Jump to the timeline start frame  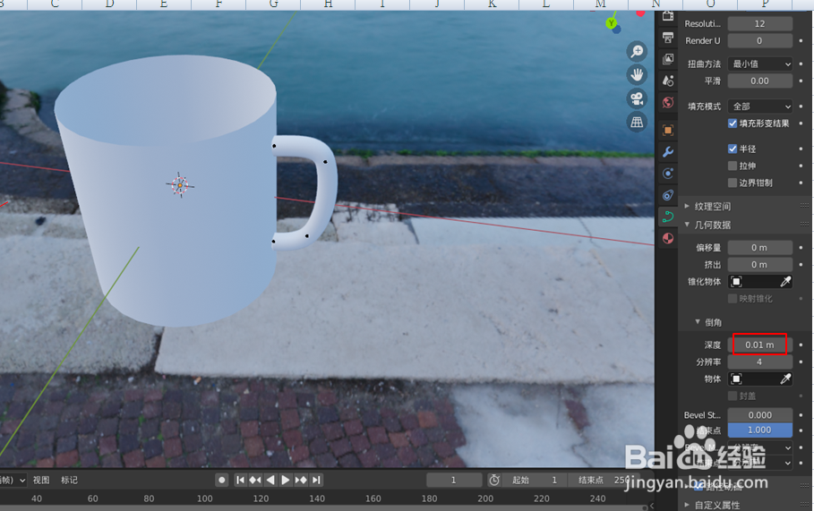(240, 480)
